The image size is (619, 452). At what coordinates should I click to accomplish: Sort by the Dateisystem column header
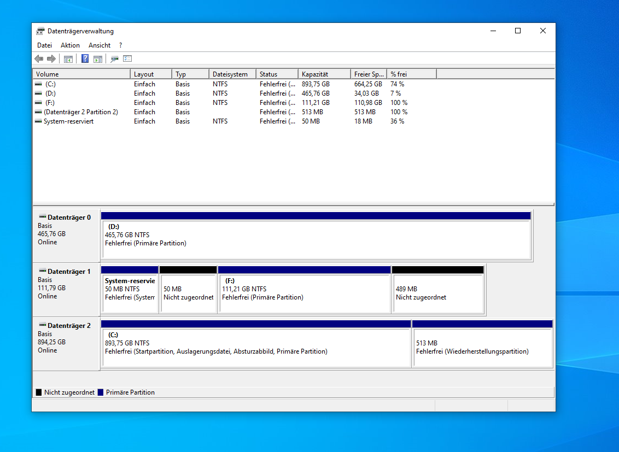(232, 74)
